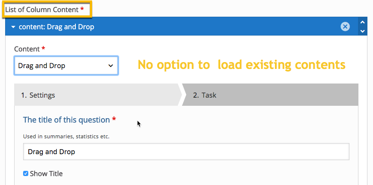The height and width of the screenshot is (185, 373).
Task: Click the 'List of Column Content' label
Action: point(42,10)
